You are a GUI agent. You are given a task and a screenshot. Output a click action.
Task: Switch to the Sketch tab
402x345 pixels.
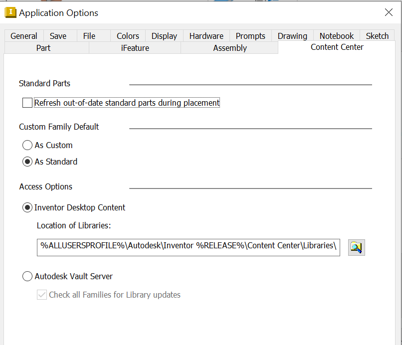(x=377, y=36)
